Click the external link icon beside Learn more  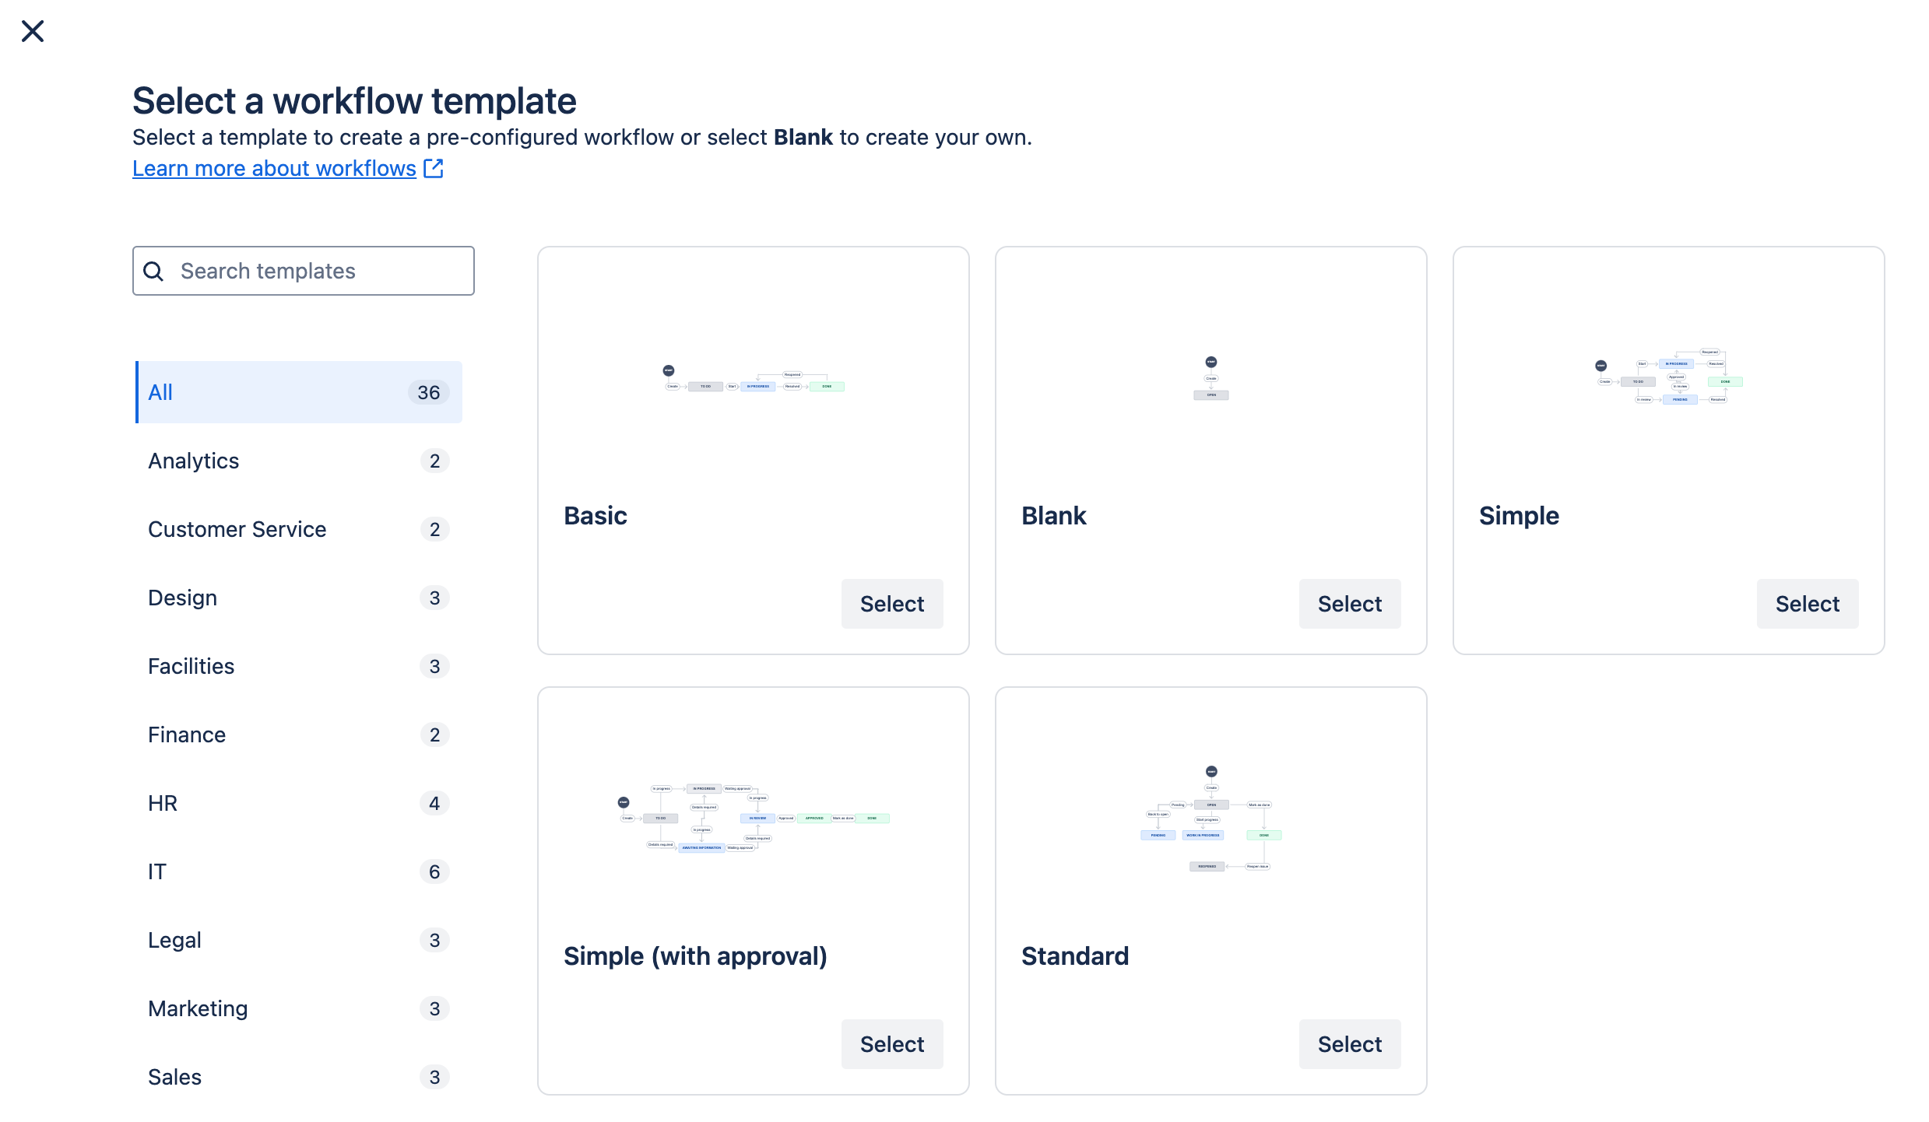click(434, 168)
